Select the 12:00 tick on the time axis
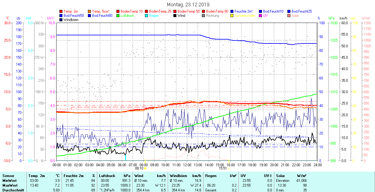 tap(187, 165)
